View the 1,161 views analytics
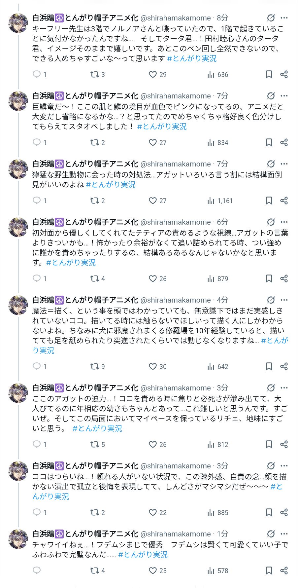 coord(220,201)
